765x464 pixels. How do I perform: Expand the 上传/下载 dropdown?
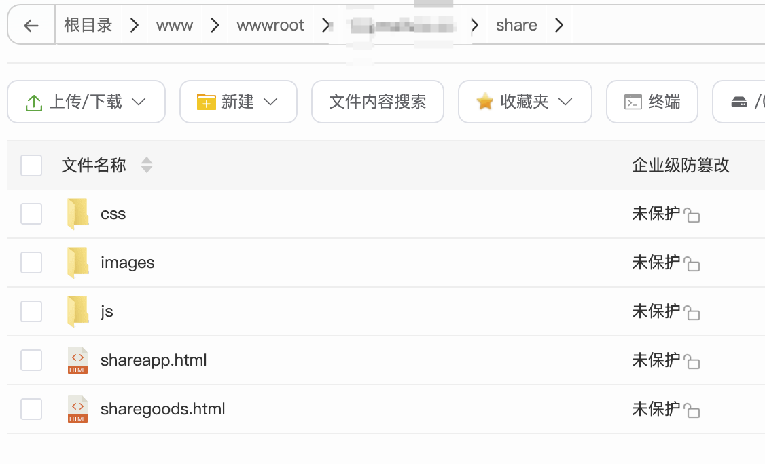[x=140, y=101]
